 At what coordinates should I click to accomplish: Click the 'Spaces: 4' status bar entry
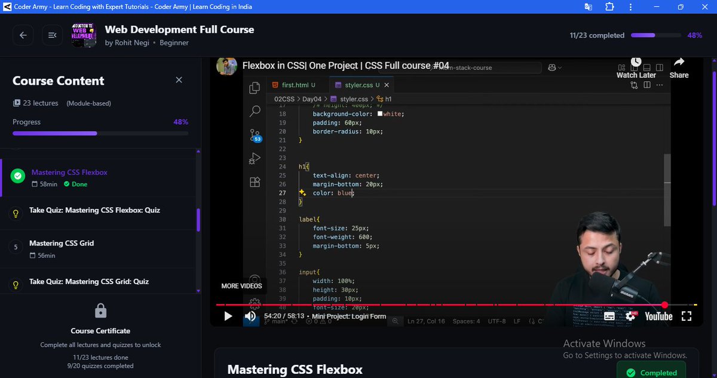tap(466, 321)
